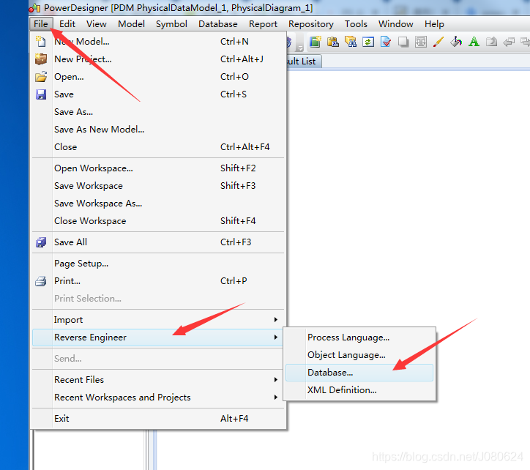Choose New Model... from File menu

[158, 42]
